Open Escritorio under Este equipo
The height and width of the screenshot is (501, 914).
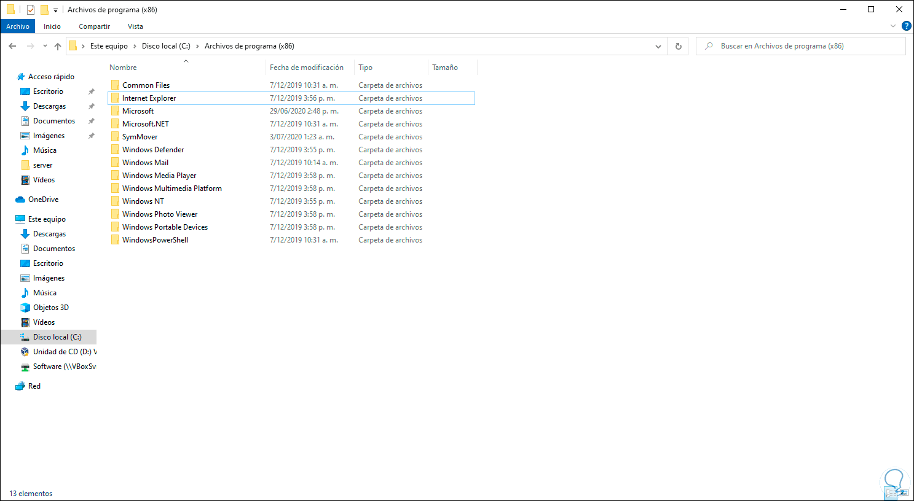point(48,263)
